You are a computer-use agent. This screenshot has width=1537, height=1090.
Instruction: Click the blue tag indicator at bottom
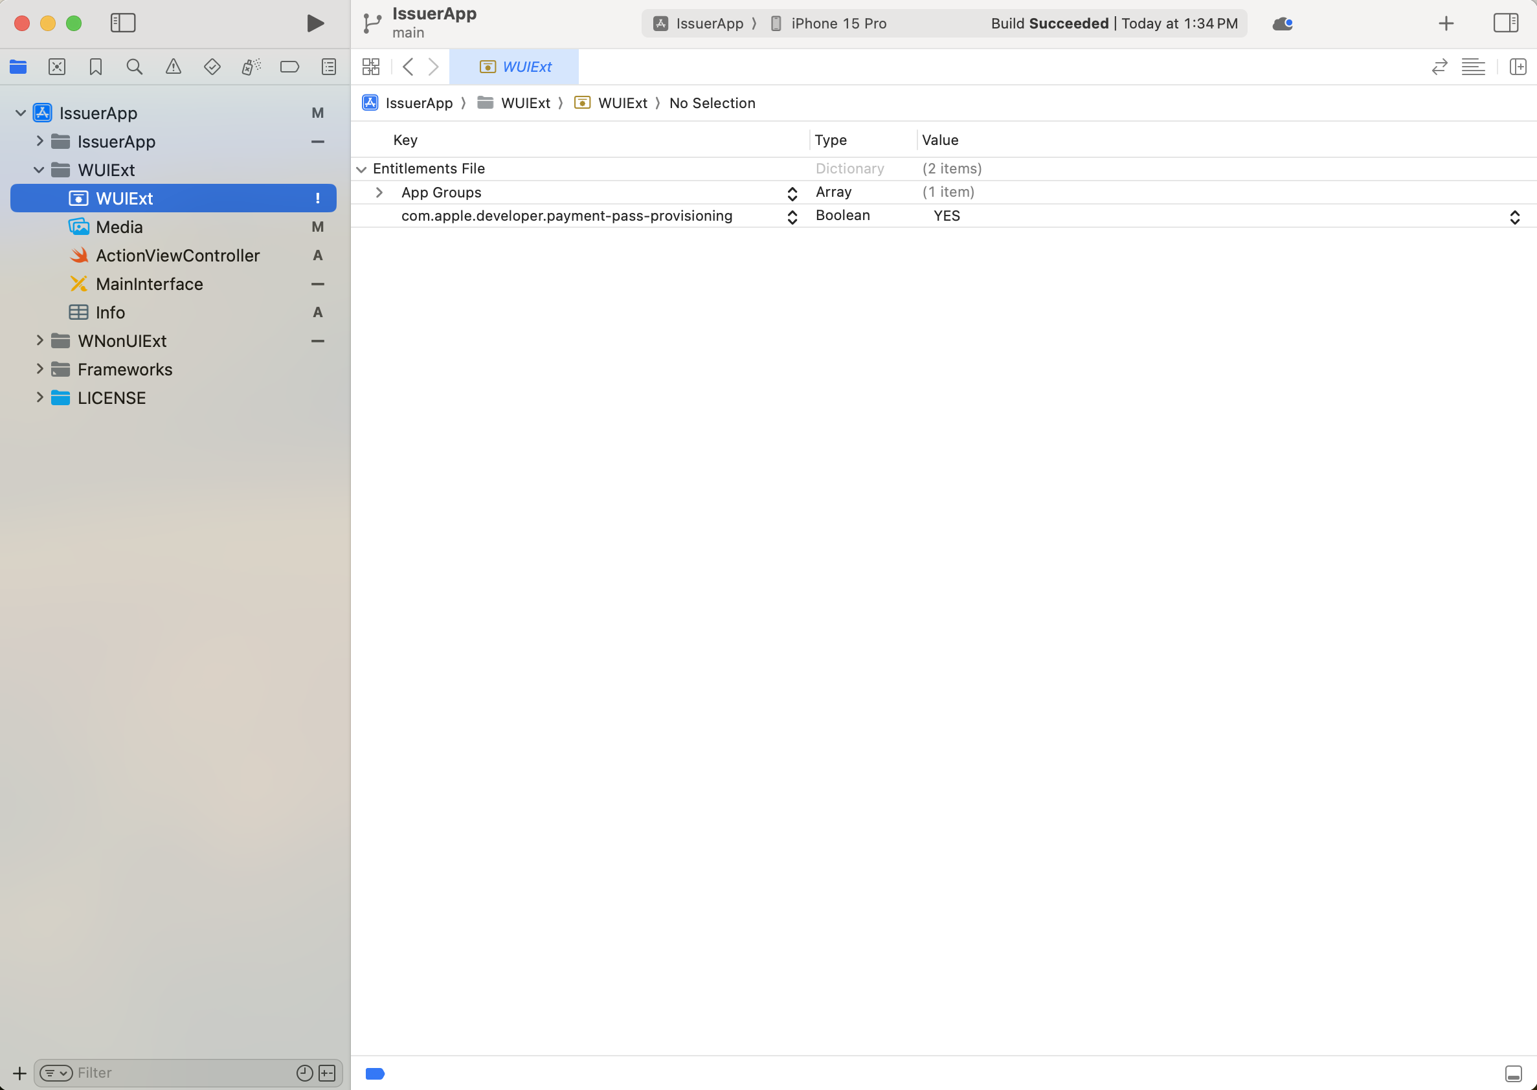click(x=376, y=1074)
